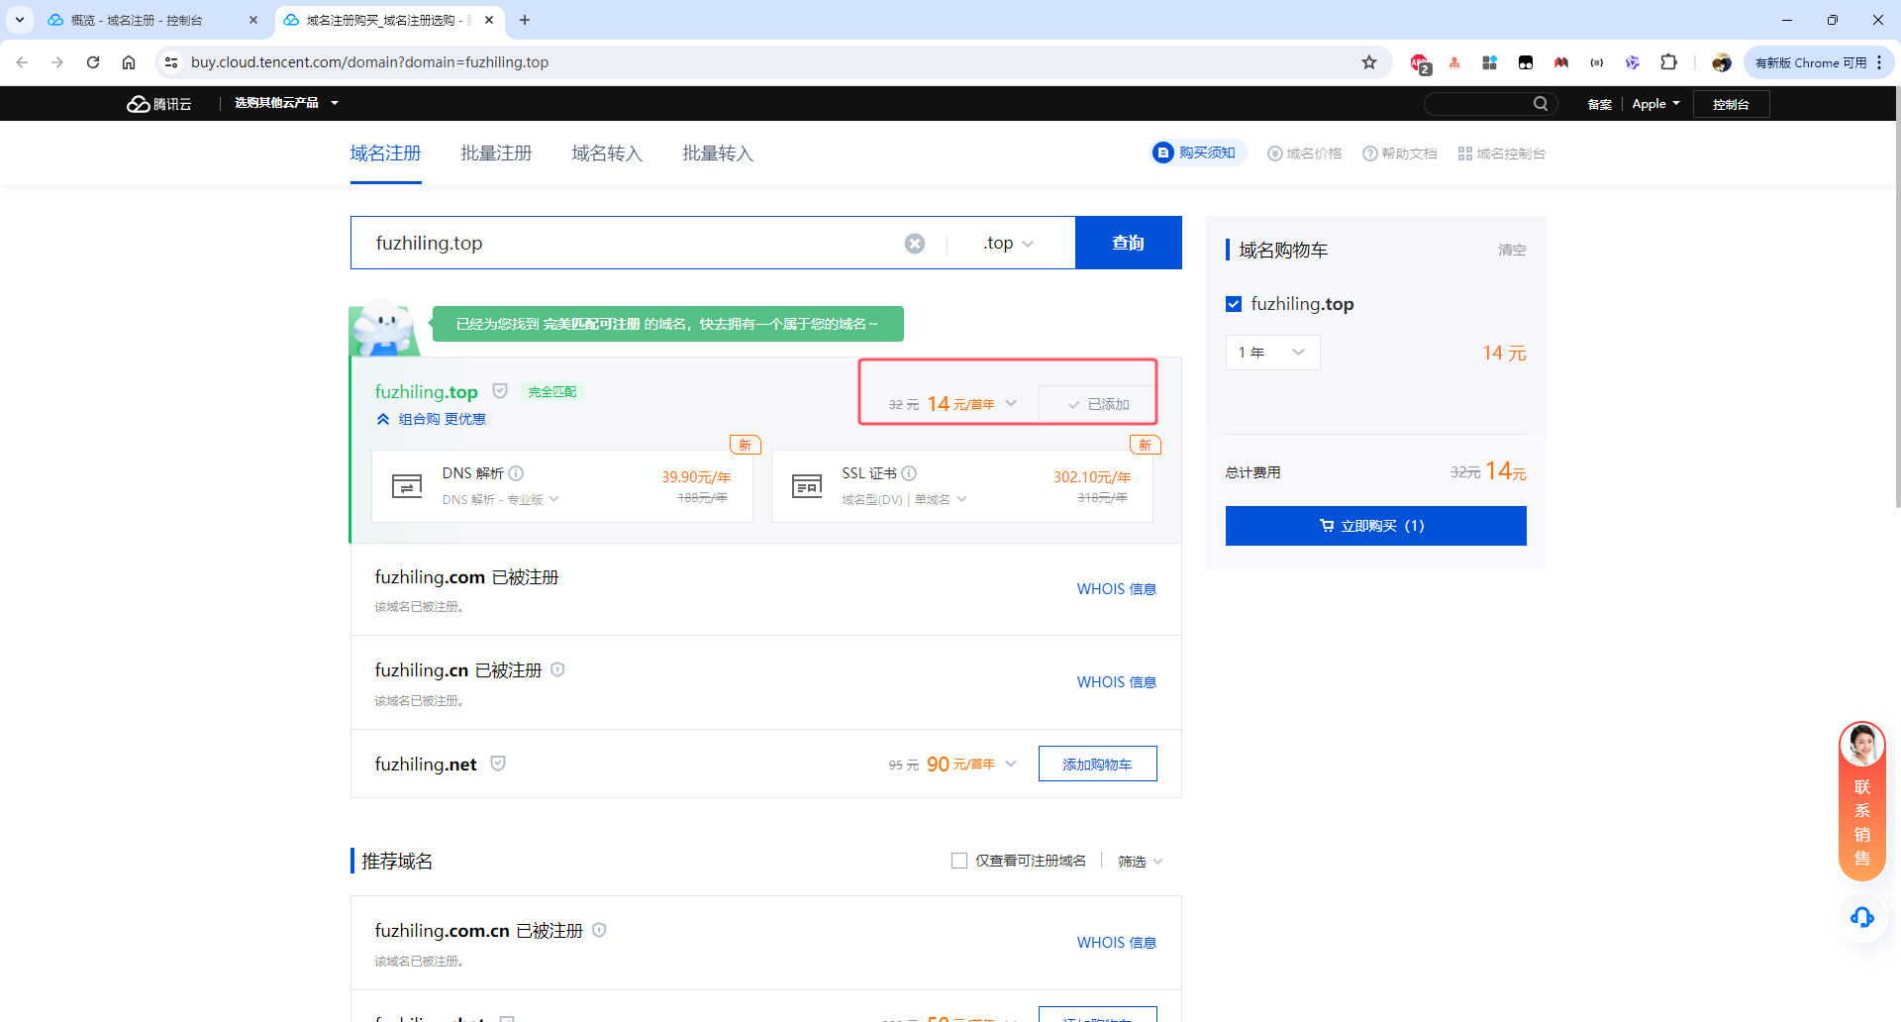Switch to the 批量注册 tab
The height and width of the screenshot is (1022, 1901).
click(x=496, y=153)
